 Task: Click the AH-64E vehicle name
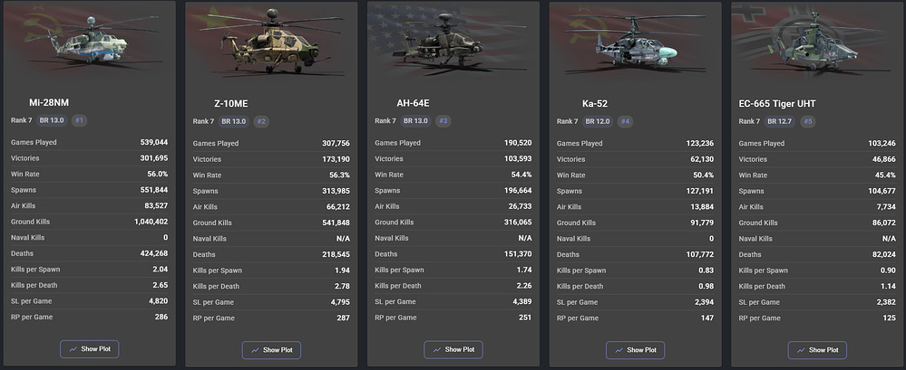pos(415,103)
